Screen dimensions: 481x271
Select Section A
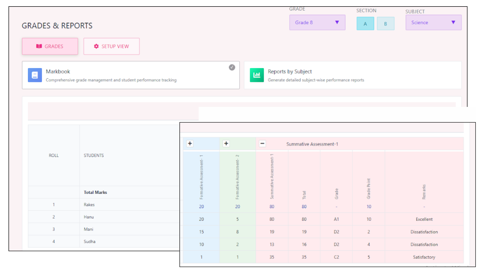pos(365,23)
